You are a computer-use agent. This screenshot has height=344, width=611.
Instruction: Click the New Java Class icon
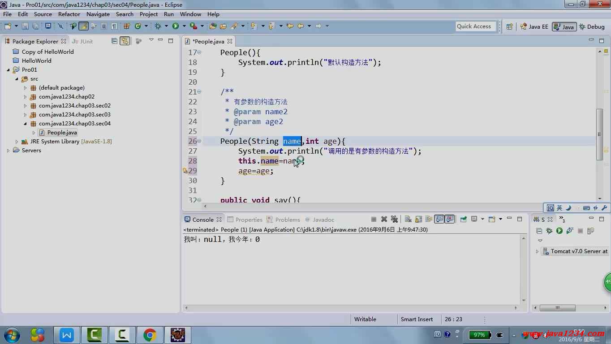coord(138,26)
